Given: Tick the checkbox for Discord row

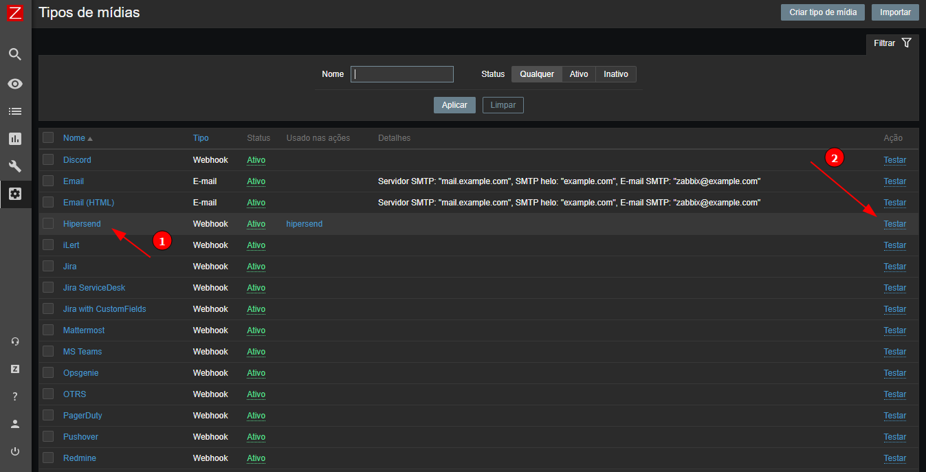Looking at the screenshot, I should click(x=48, y=159).
